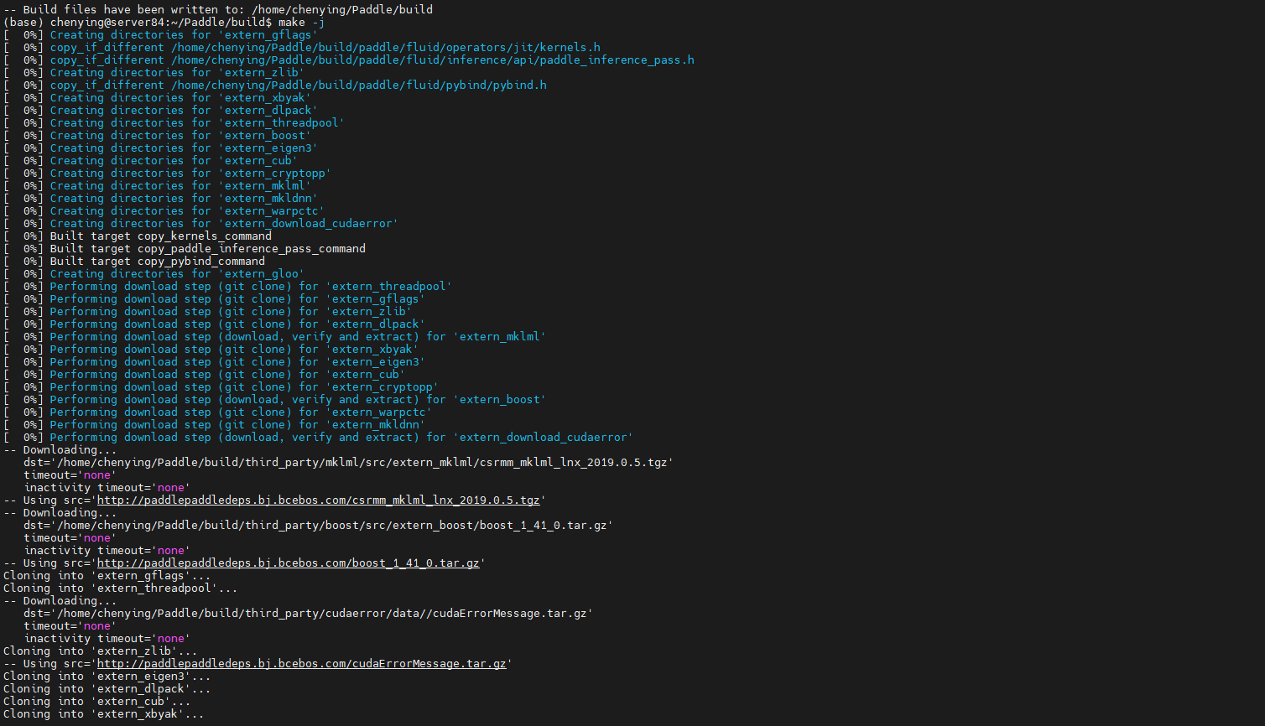Open the cudaErrorMessage.tar.gz source URL
The width and height of the screenshot is (1265, 726).
click(x=302, y=663)
